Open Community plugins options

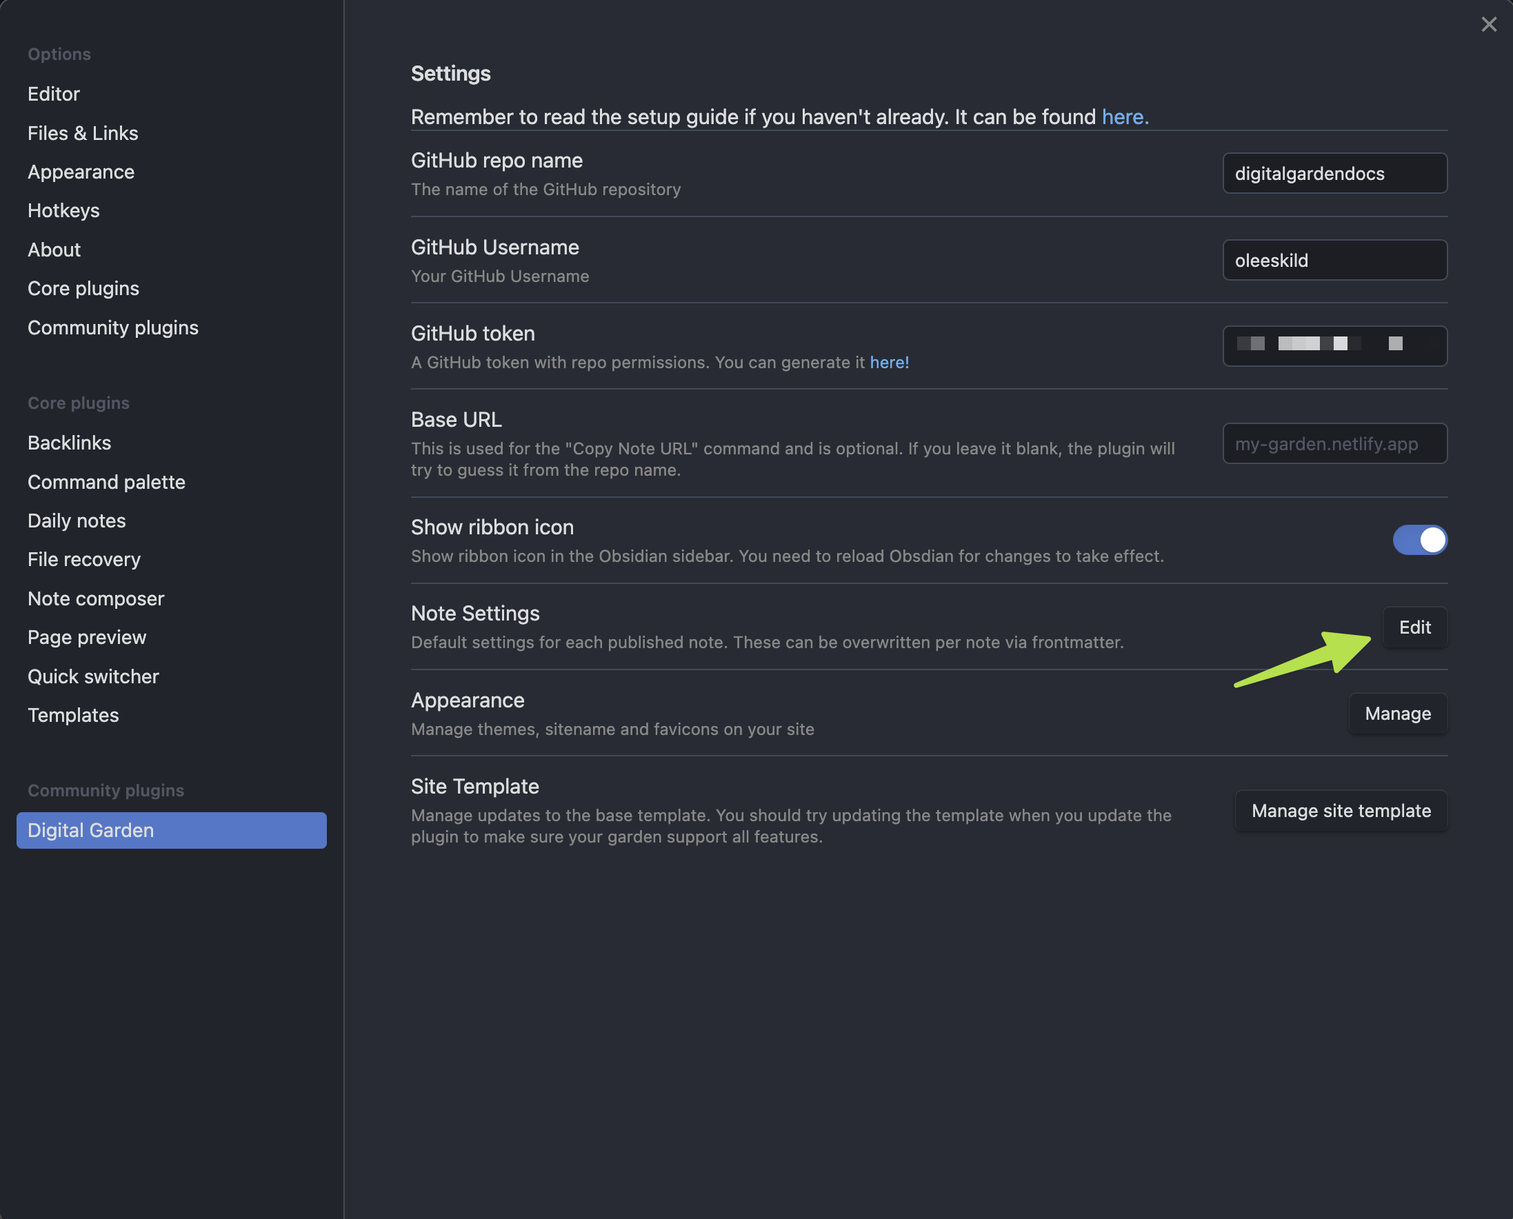pyautogui.click(x=113, y=328)
